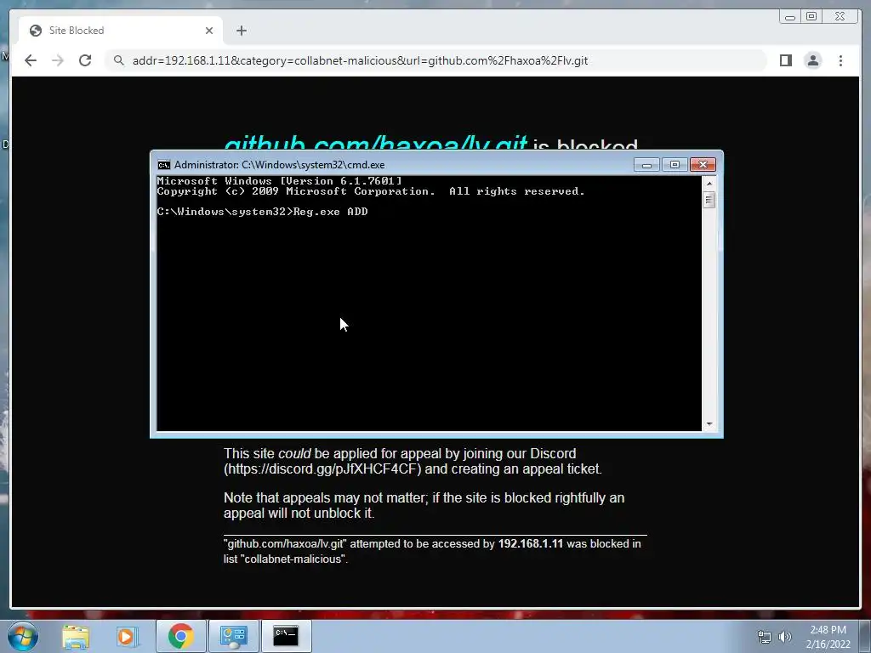Close the Chrome window

click(840, 17)
